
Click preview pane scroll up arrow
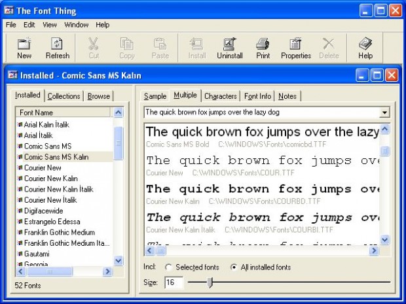tap(385, 129)
